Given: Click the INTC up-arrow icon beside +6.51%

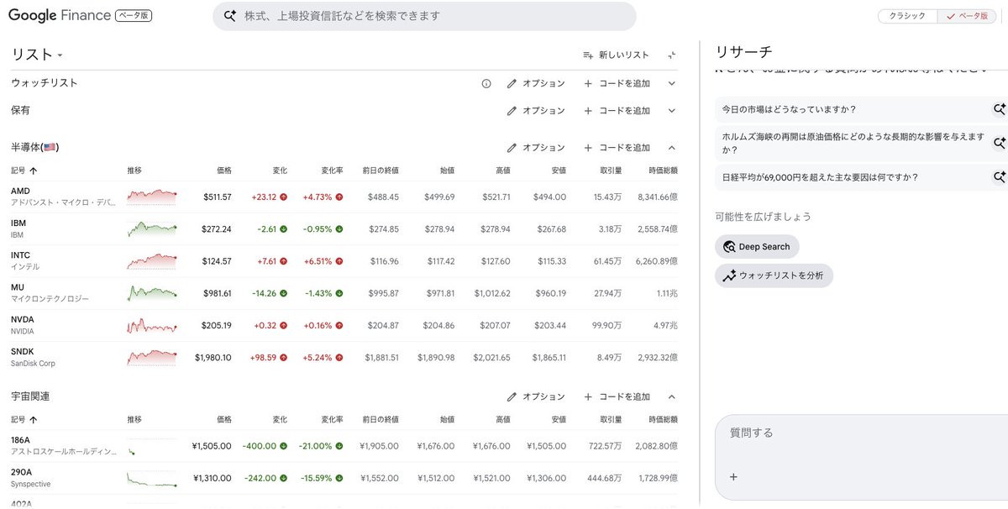Looking at the screenshot, I should point(339,261).
